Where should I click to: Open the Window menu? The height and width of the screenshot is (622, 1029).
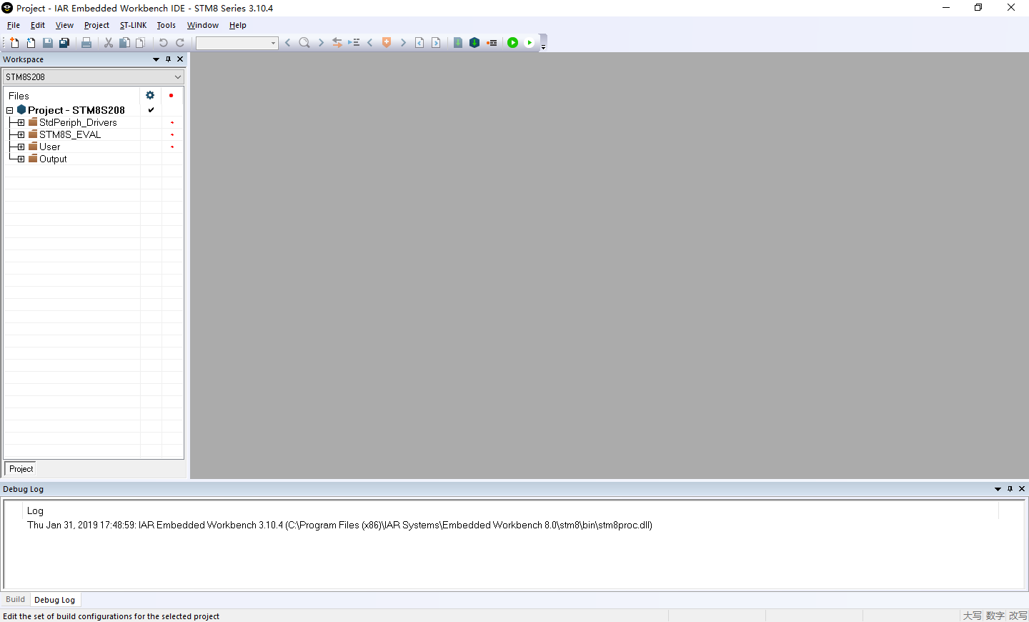(203, 25)
